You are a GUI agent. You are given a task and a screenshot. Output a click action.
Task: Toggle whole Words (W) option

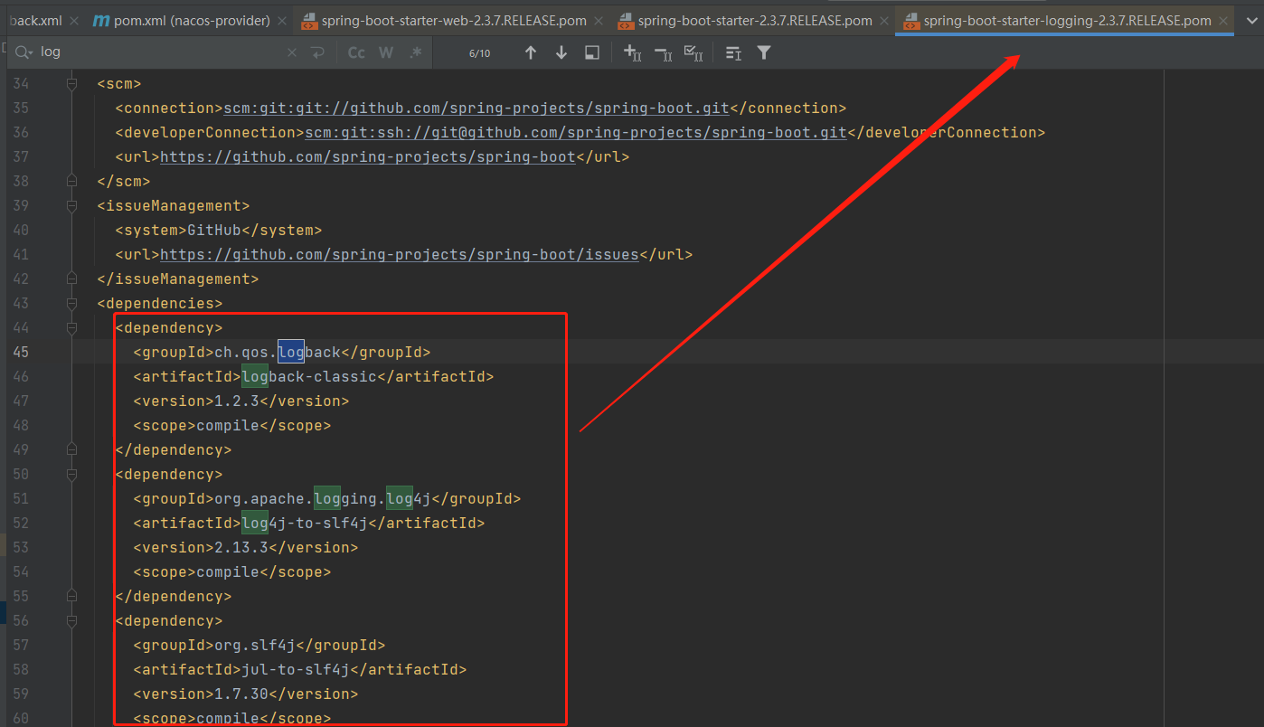[386, 53]
